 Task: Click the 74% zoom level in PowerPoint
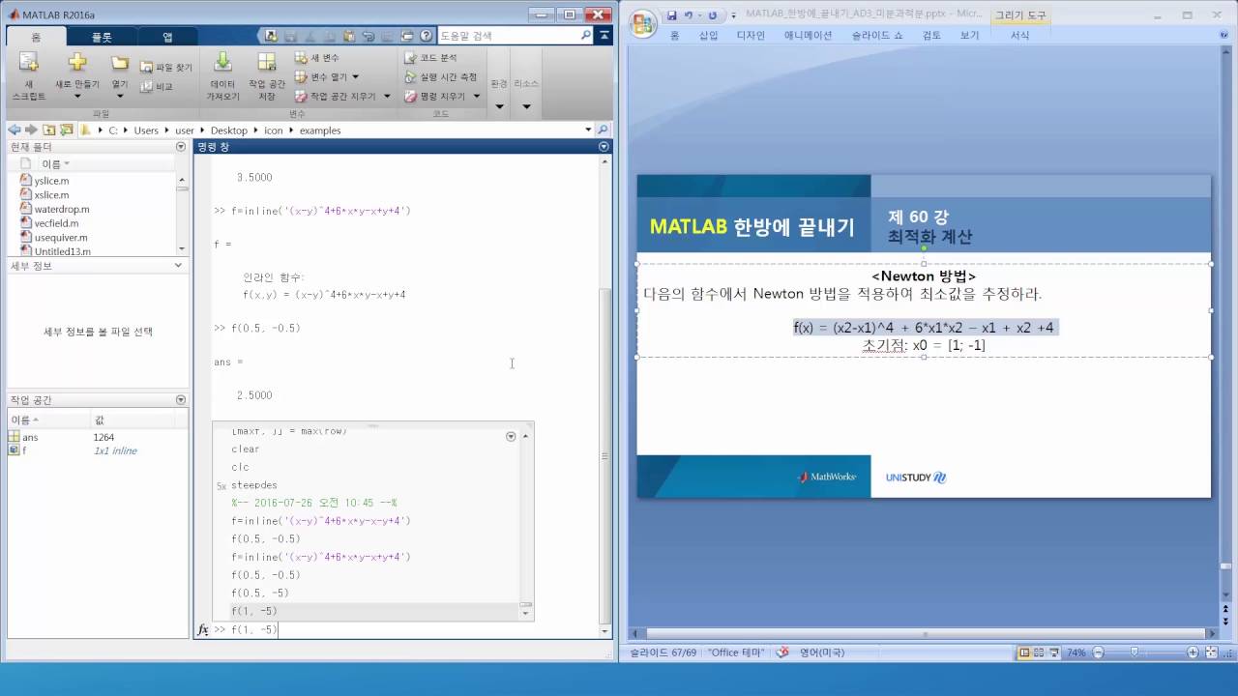pos(1076,652)
